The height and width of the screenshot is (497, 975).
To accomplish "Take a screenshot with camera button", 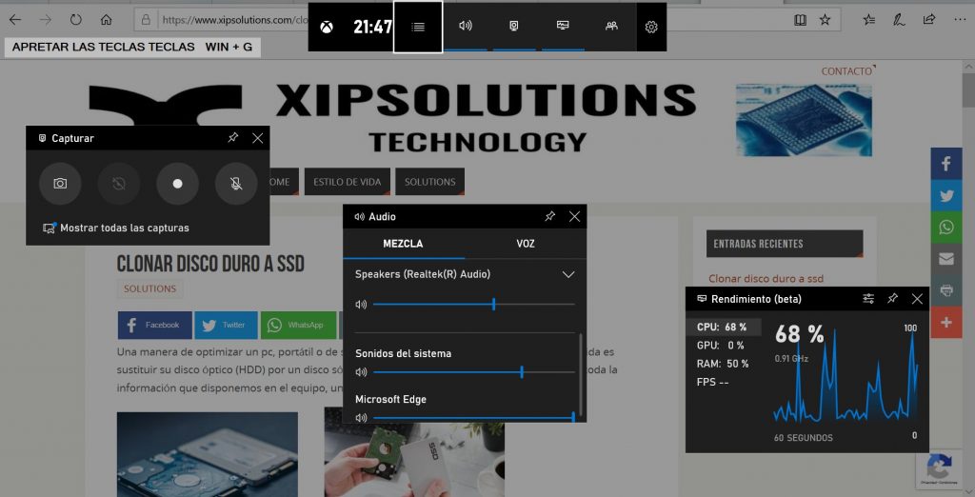I will (60, 184).
